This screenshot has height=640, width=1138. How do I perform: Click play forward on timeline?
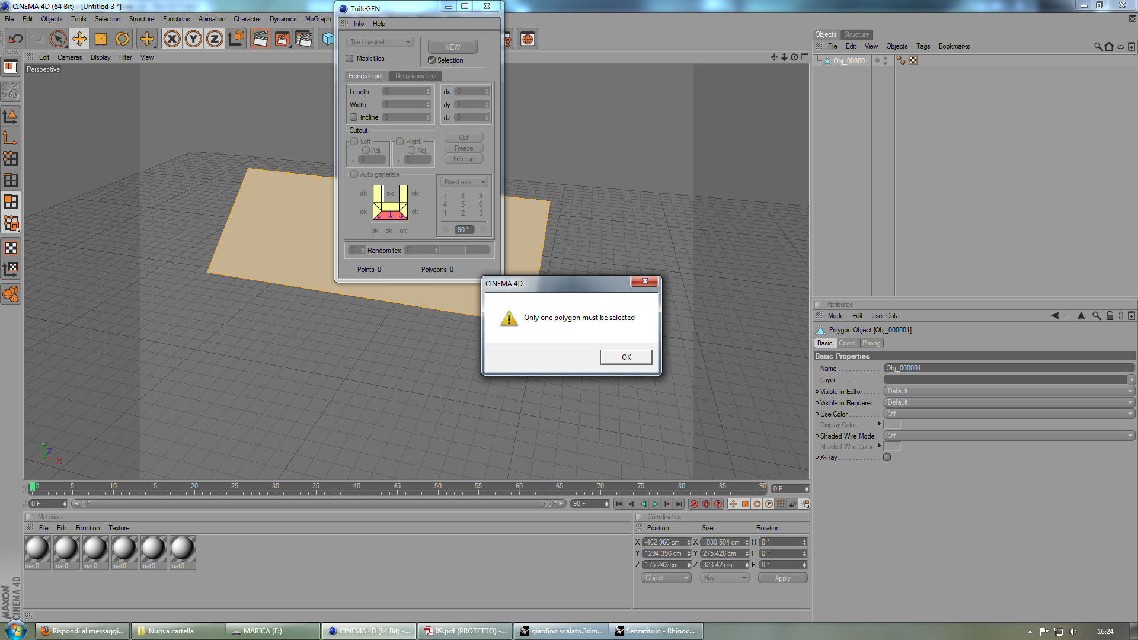[x=655, y=504]
